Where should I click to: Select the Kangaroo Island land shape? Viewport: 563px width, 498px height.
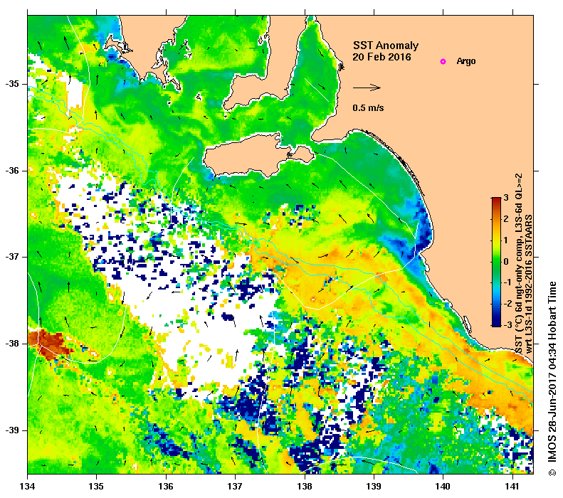coord(256,157)
